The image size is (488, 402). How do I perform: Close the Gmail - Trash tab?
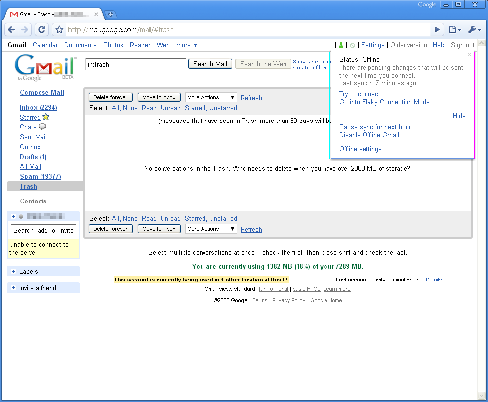click(96, 14)
